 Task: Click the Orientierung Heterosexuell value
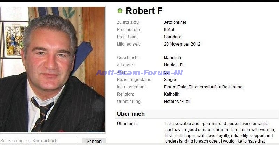tap(177, 102)
